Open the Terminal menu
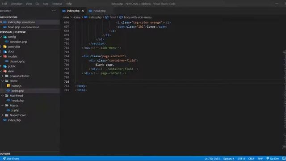The width and height of the screenshot is (286, 161). [57, 4]
